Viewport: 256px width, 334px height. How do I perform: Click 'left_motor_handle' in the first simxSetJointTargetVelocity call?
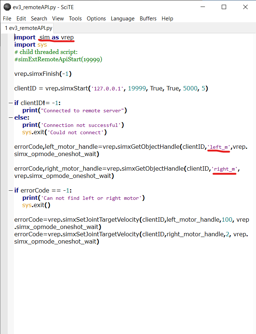(193, 220)
